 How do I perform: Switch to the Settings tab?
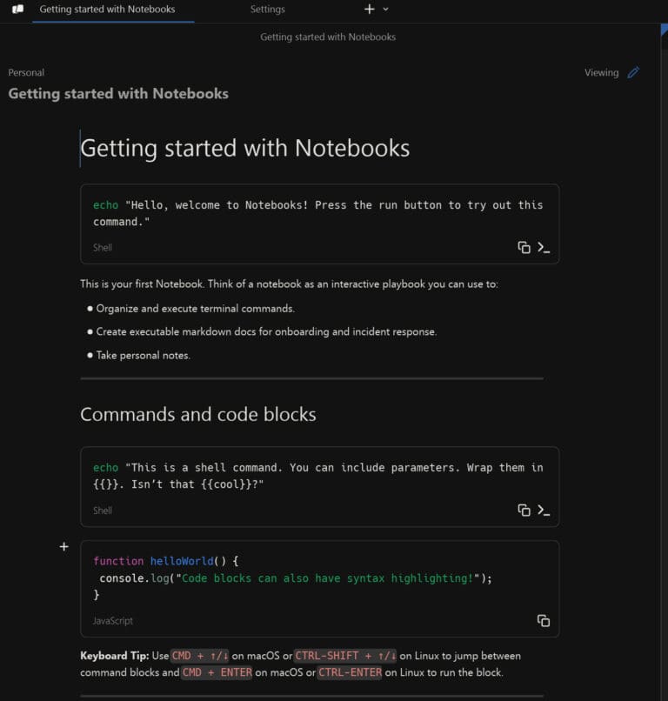point(267,9)
